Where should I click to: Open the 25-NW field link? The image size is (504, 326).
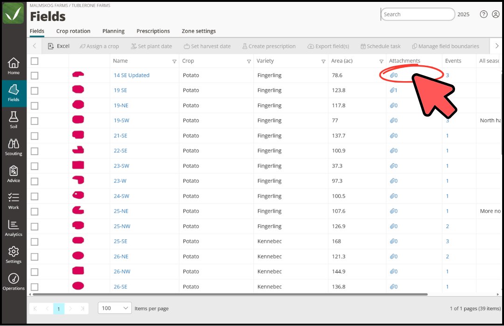[122, 226]
